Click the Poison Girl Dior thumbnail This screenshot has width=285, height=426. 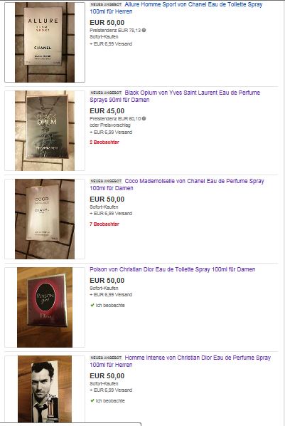click(45, 307)
